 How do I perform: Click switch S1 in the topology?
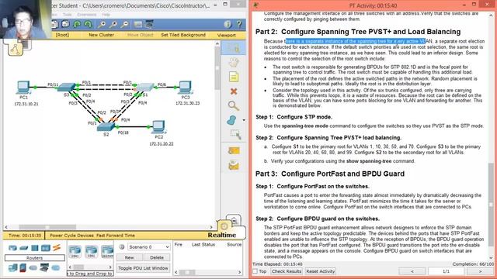(x=145, y=87)
